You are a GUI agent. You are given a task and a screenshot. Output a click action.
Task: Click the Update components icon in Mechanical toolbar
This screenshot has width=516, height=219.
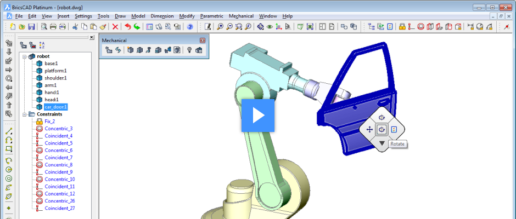[x=118, y=50]
